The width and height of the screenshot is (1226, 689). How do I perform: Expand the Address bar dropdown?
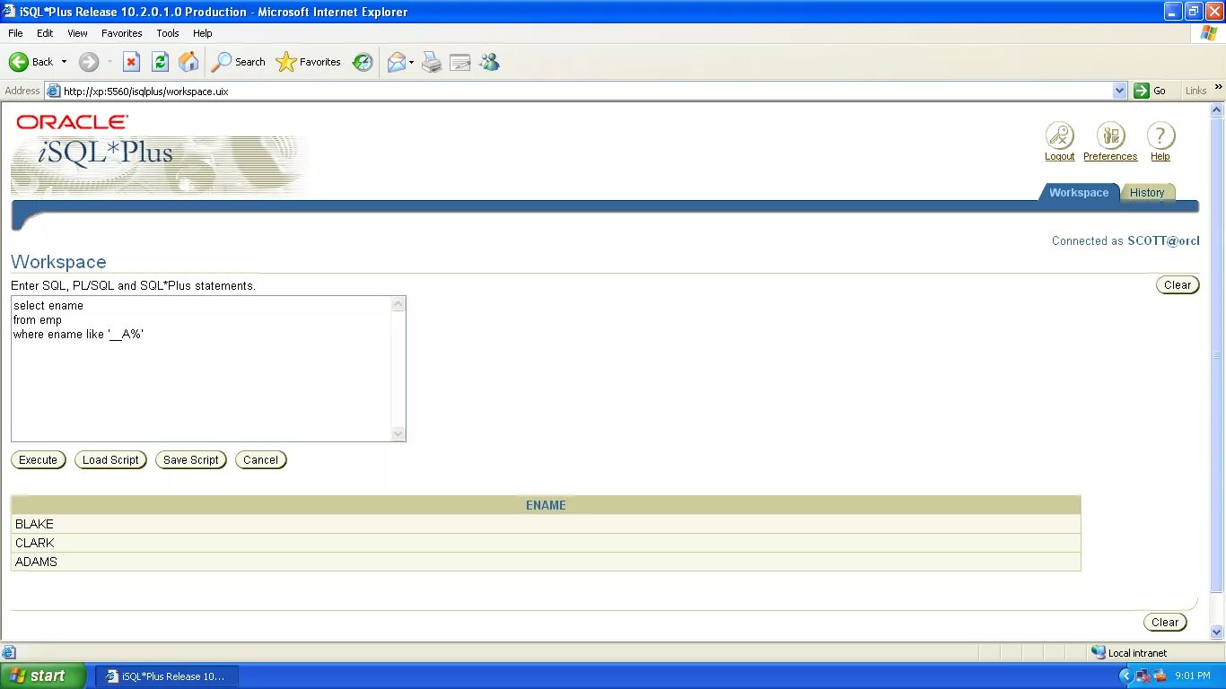click(x=1119, y=91)
